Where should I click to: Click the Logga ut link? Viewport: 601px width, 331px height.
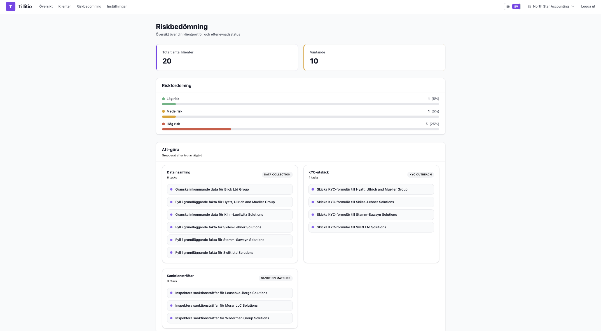click(588, 6)
